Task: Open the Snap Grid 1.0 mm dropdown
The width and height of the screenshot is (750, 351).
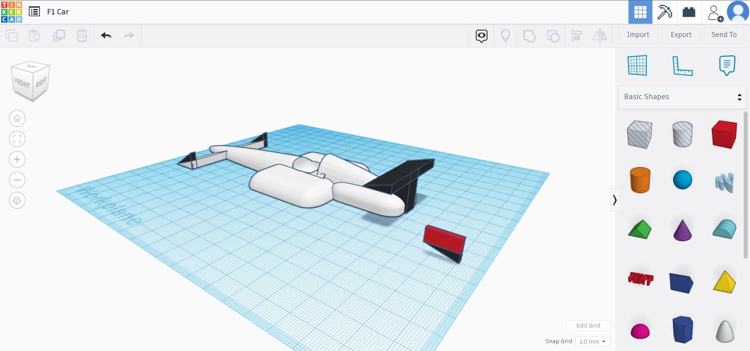Action: click(x=593, y=342)
